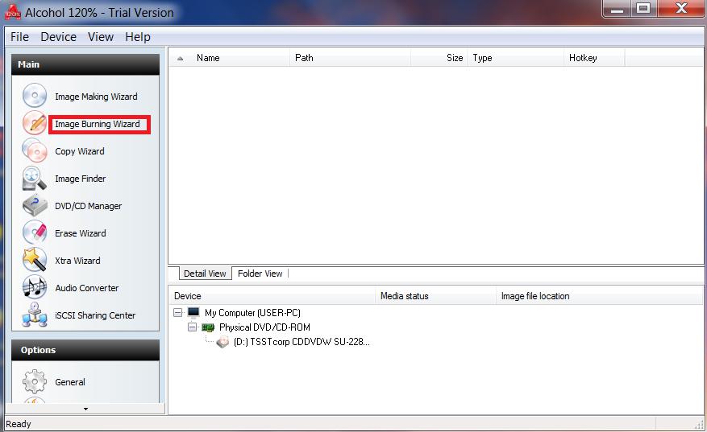The height and width of the screenshot is (432, 707).
Task: Open Audio Converter
Action: point(86,288)
